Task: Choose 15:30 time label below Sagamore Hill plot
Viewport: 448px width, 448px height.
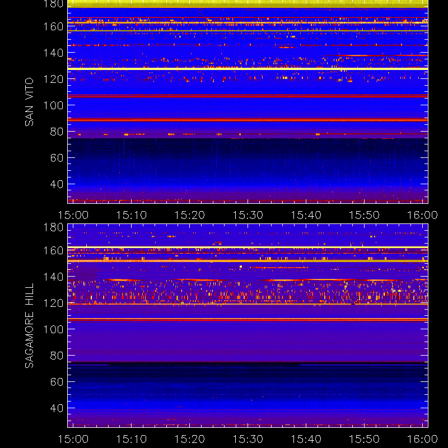Action: [248, 439]
